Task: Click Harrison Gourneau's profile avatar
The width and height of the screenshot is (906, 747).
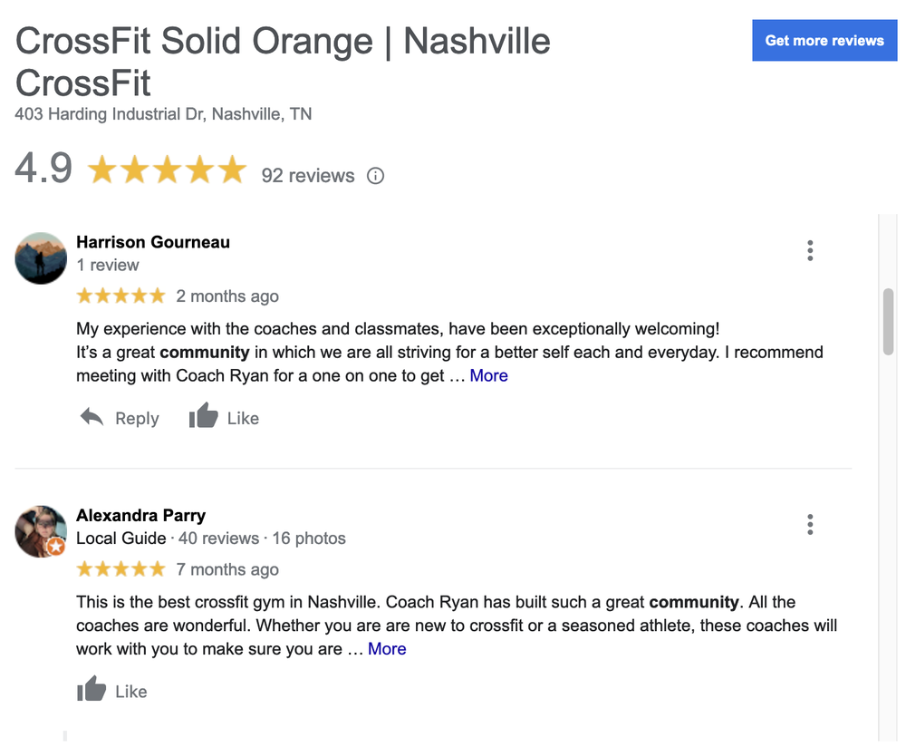Action: coord(41,258)
